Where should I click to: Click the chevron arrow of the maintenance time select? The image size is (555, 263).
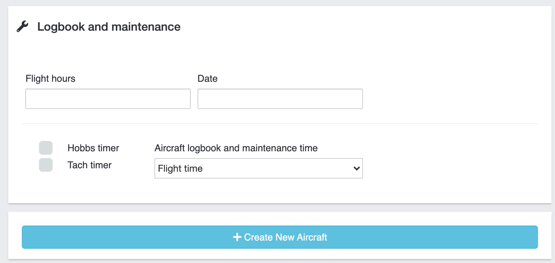pos(356,168)
